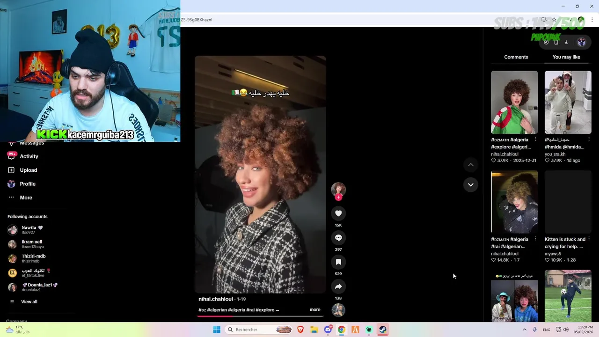
Task: Expand video description with more
Action: [315, 310]
